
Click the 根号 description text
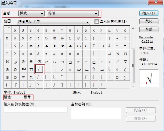pos(27,97)
